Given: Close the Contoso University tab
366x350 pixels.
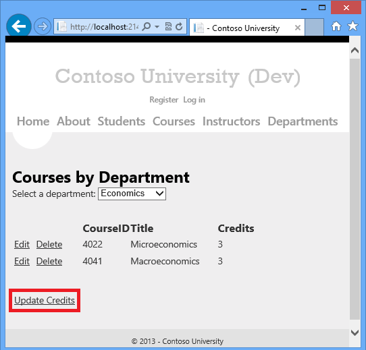Looking at the screenshot, I should coord(298,28).
